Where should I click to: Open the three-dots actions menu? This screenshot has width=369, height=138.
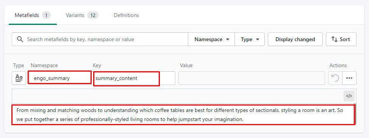pos(349,78)
